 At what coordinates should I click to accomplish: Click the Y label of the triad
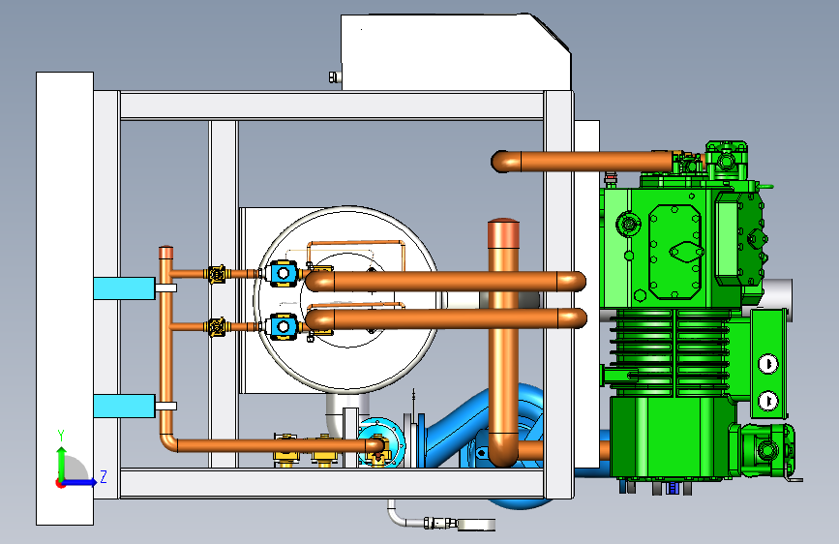pyautogui.click(x=61, y=435)
